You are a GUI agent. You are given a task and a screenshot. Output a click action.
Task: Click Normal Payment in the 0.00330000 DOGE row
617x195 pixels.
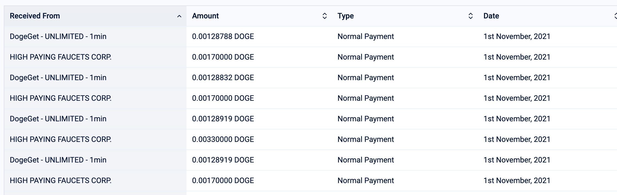366,139
